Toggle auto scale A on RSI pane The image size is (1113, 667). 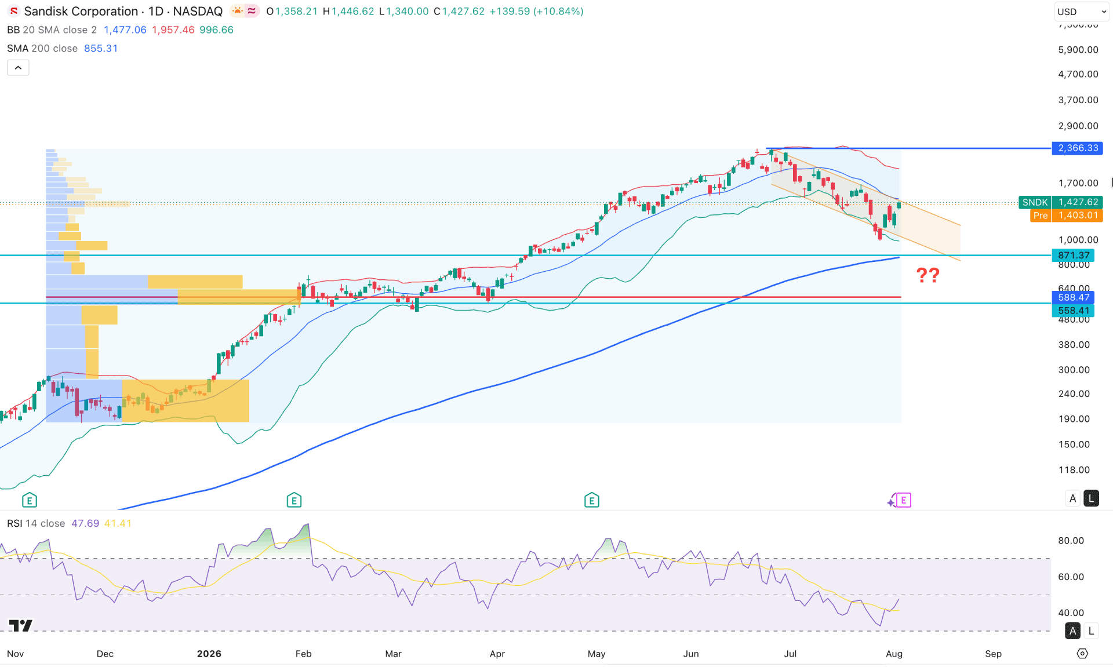click(1073, 631)
